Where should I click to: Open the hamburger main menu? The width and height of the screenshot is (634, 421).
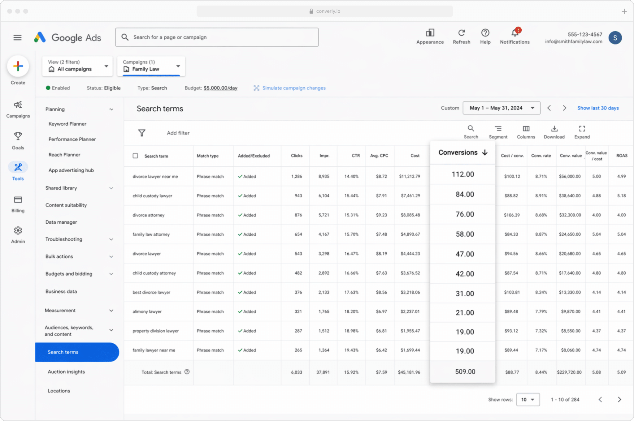pyautogui.click(x=18, y=38)
